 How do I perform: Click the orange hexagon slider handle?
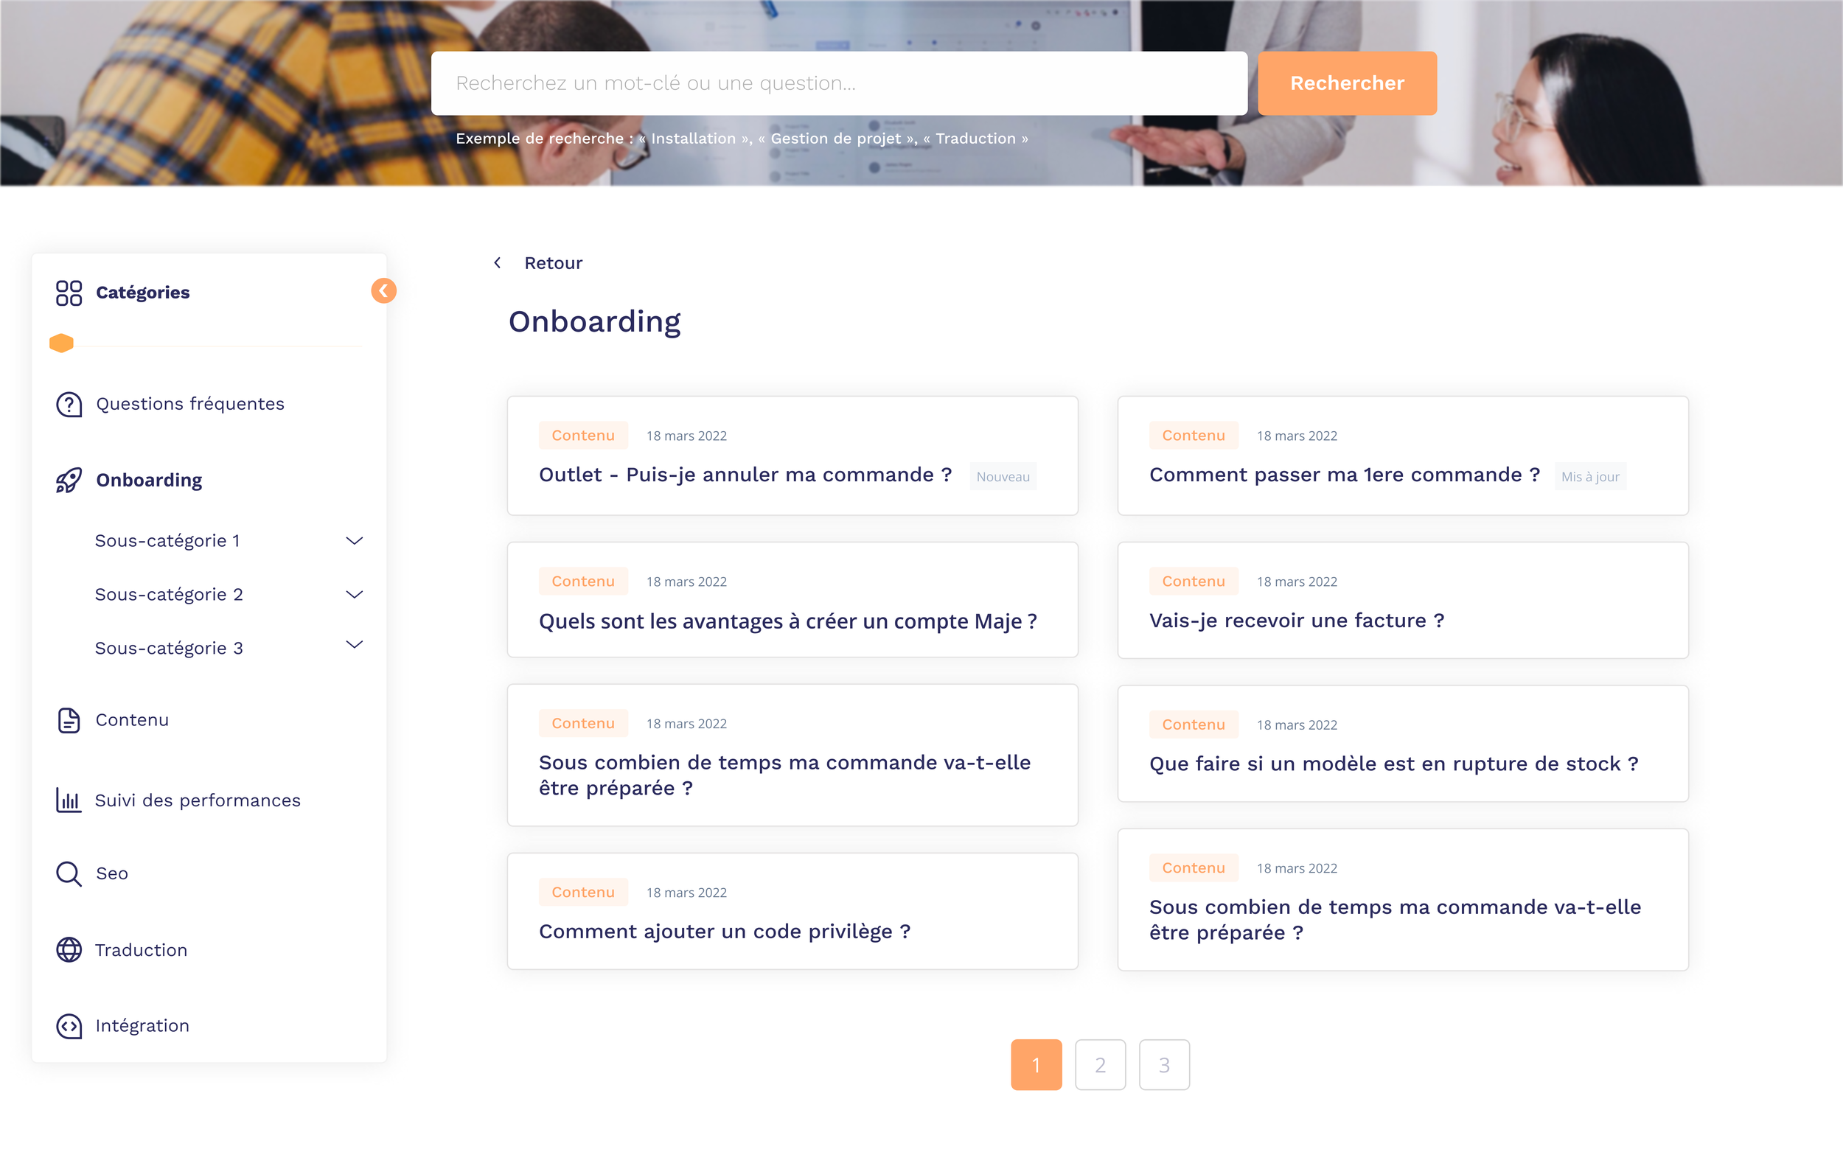point(62,343)
